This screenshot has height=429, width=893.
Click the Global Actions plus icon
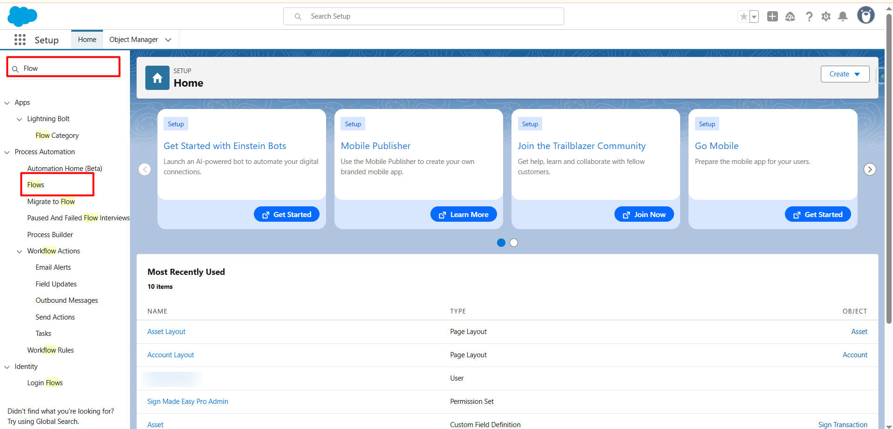tap(772, 17)
